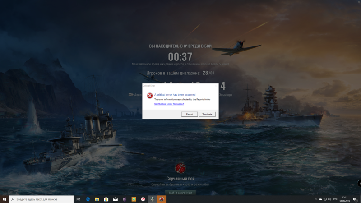The image size is (361, 203).
Task: Open the 'Use the link below for support' link
Action: [x=169, y=104]
